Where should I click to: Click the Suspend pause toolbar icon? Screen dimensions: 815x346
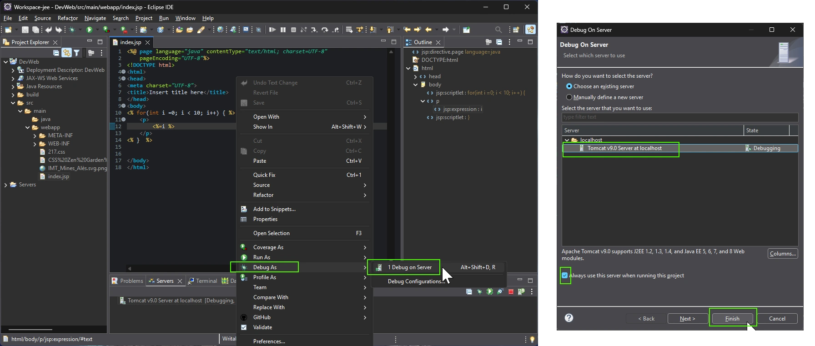[283, 30]
